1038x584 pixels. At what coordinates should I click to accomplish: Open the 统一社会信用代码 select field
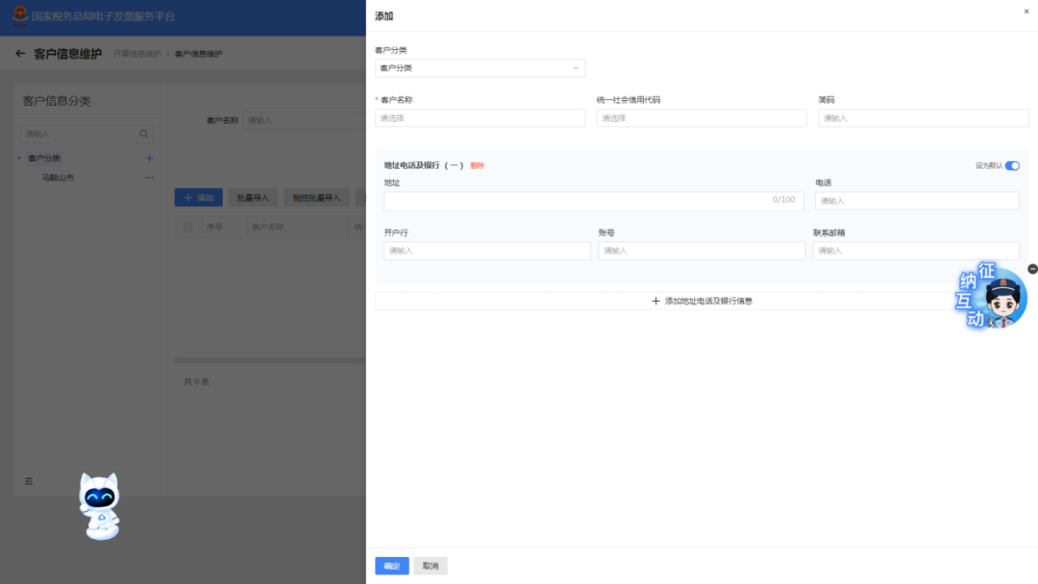click(x=701, y=118)
